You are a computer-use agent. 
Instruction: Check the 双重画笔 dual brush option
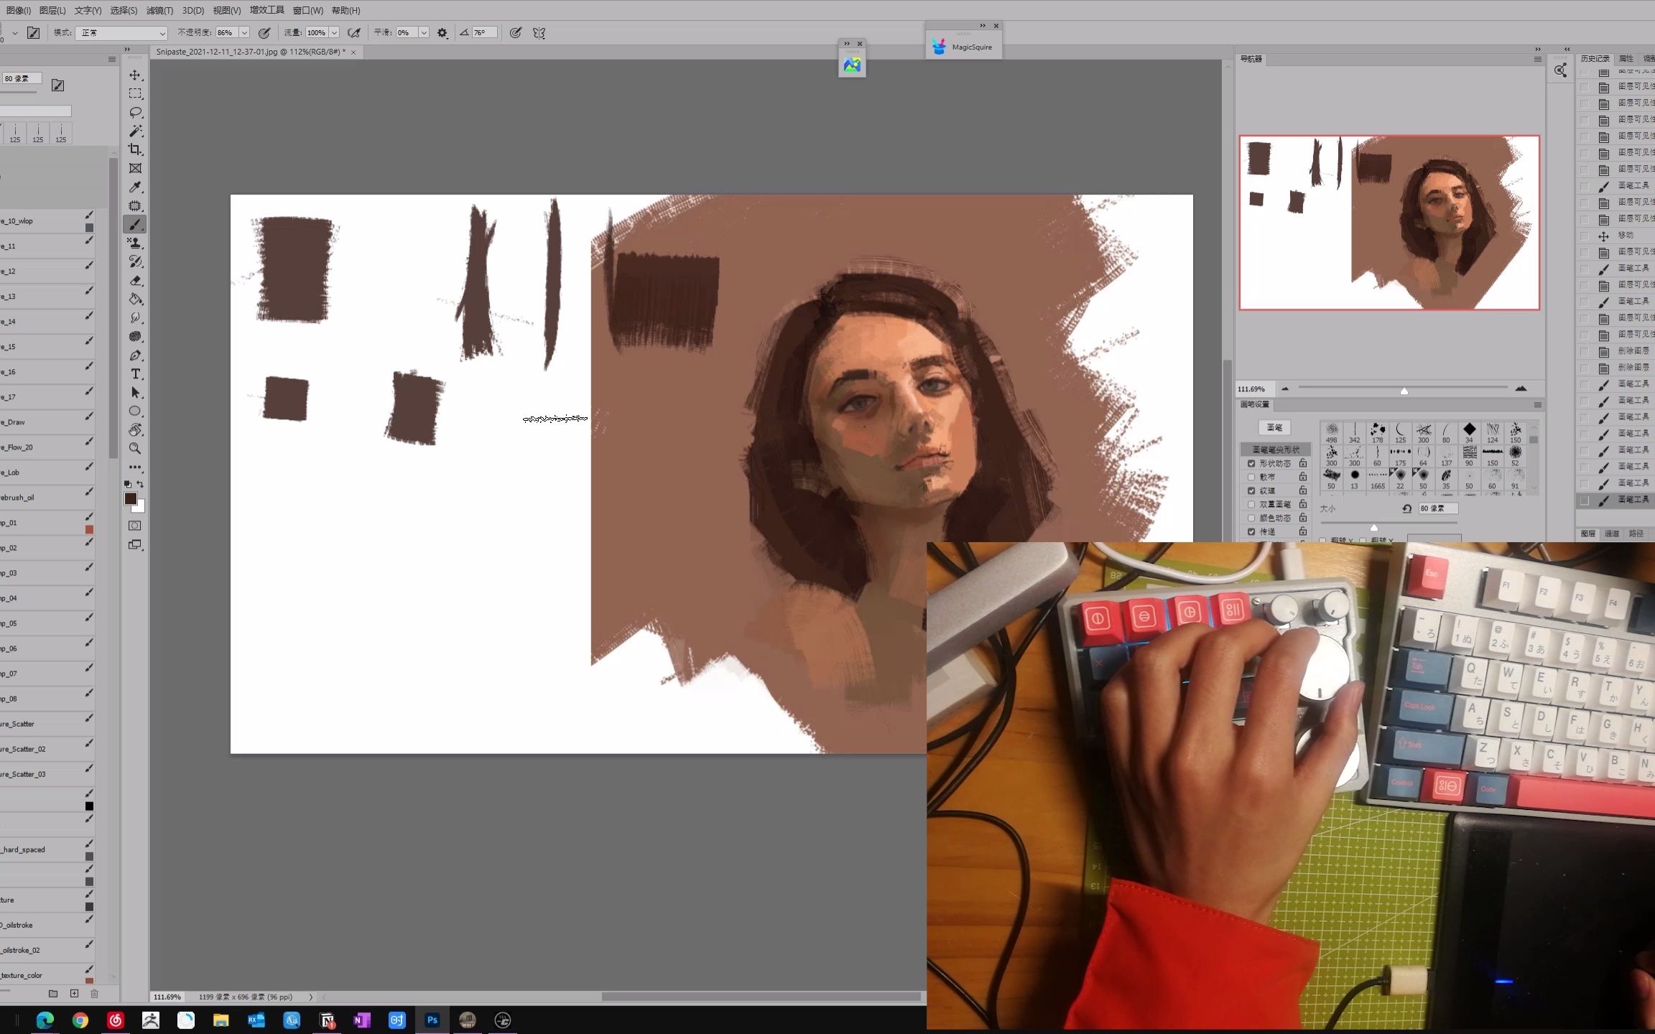(1251, 504)
